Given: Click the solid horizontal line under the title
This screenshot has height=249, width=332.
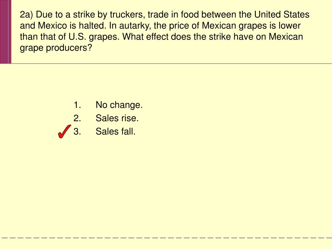Looking at the screenshot, I should click(x=172, y=63).
